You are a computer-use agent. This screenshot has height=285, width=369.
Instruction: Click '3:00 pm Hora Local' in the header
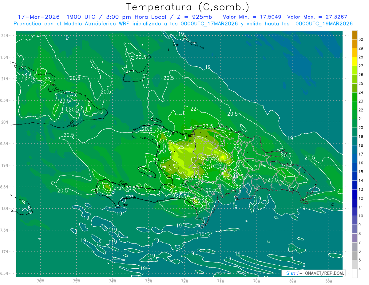[x=136, y=17]
